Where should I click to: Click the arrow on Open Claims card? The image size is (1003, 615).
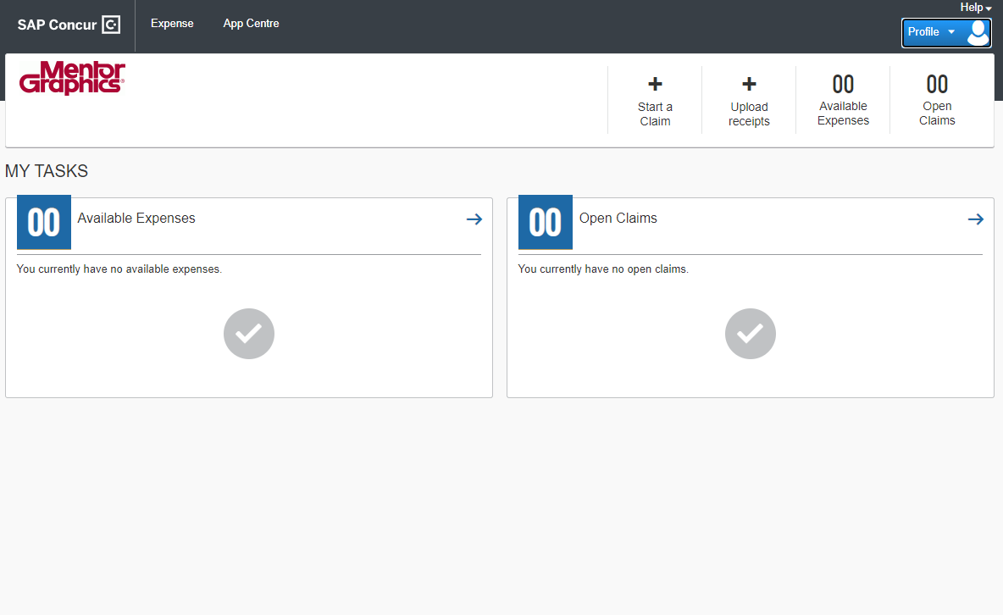point(976,219)
